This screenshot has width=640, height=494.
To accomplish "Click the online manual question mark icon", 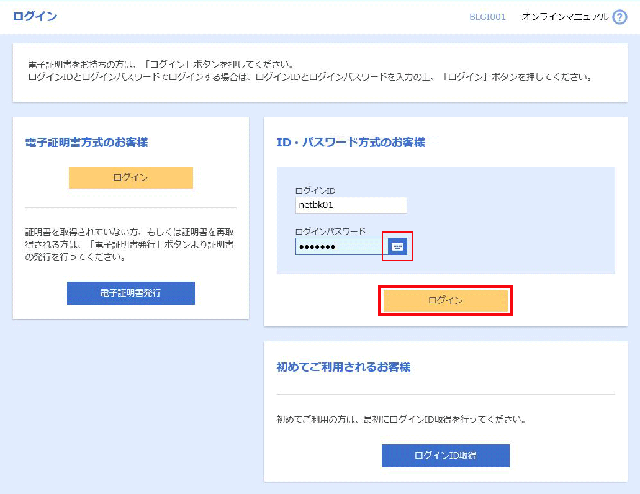I will coord(620,17).
